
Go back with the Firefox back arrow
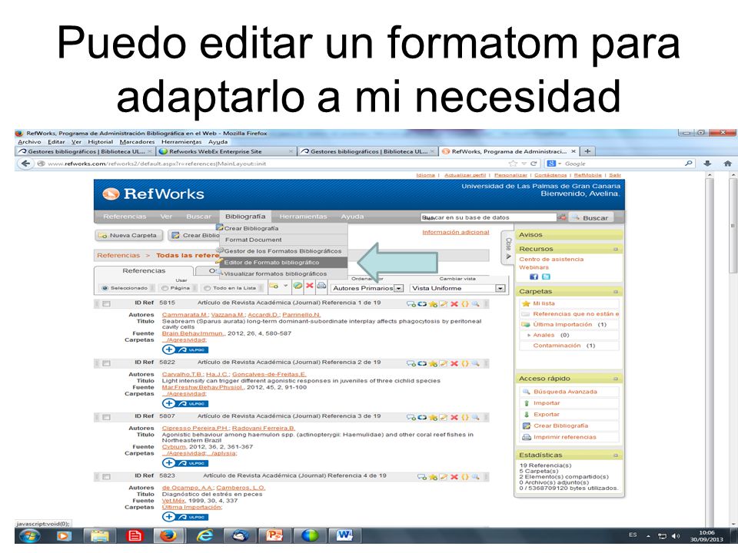(25, 163)
